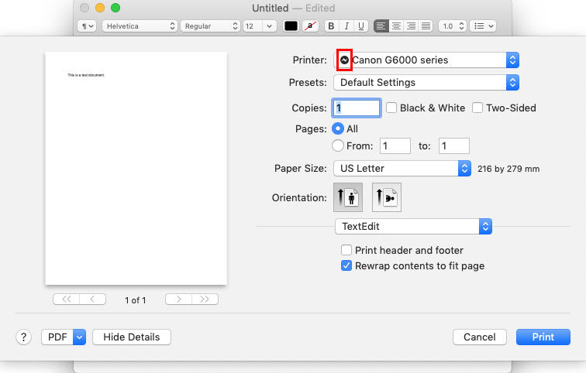Click the document page preview thumbnail

(136, 168)
